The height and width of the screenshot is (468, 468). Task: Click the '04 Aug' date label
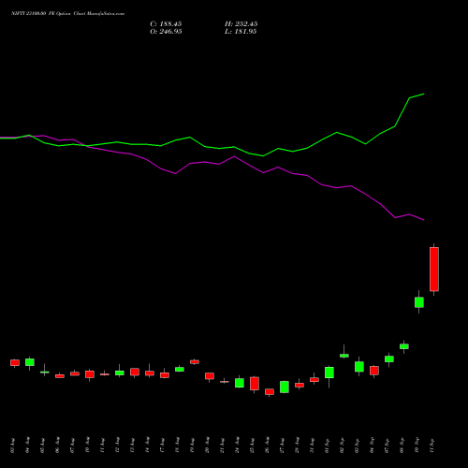[28, 446]
